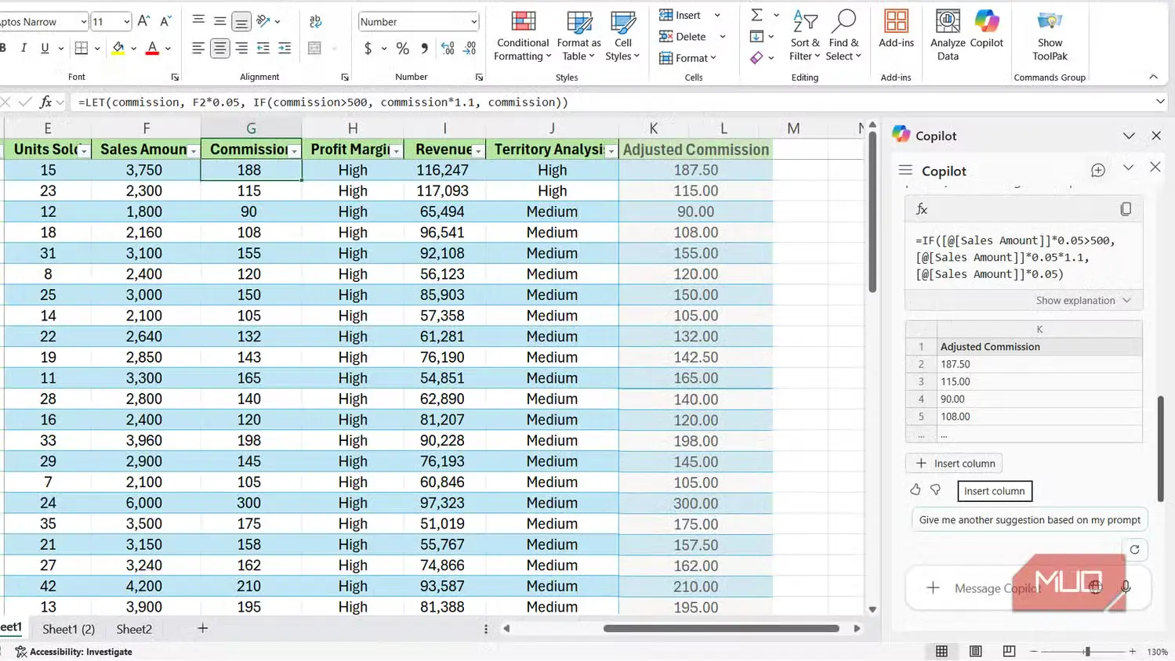
Task: Click the Insert Function fx icon in formula bar
Action: point(46,102)
